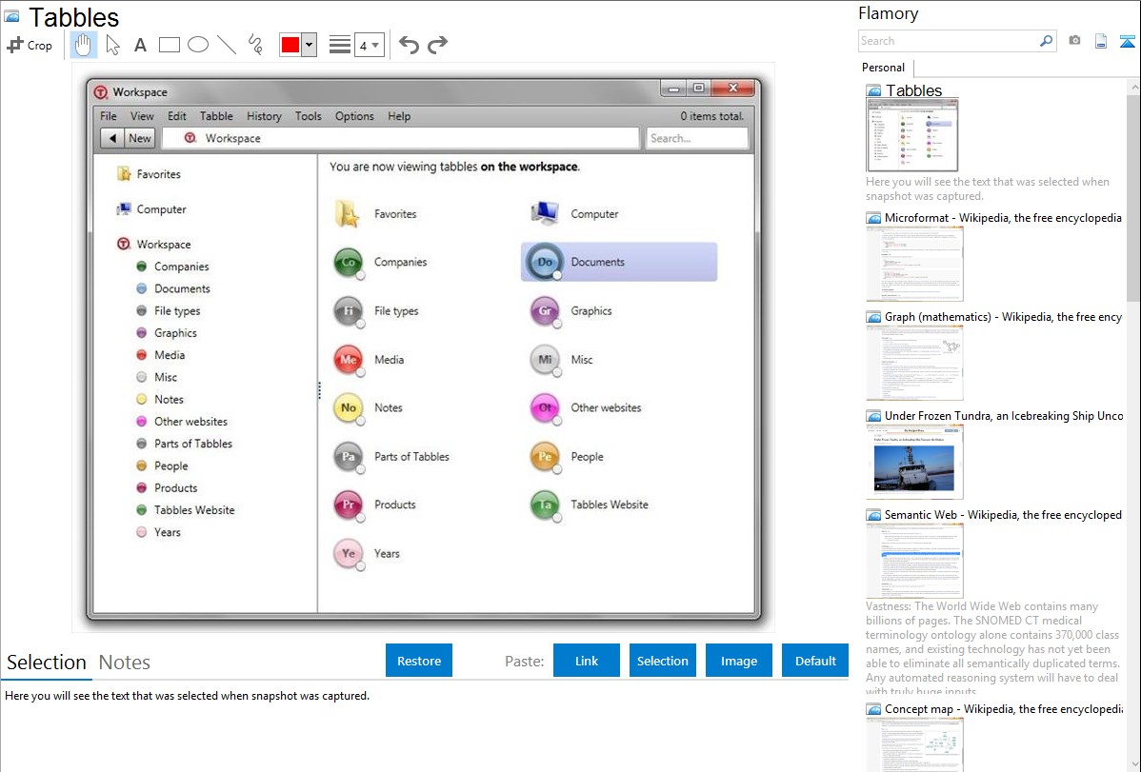The image size is (1141, 772).
Task: Click the large blue Documents tabble icon
Action: coord(545,263)
